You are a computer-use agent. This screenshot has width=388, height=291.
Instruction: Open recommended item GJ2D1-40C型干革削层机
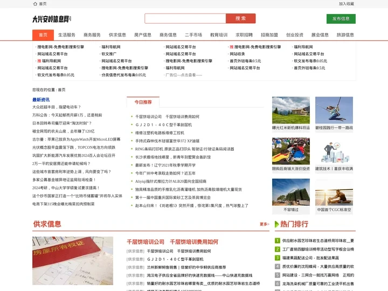click(163, 124)
